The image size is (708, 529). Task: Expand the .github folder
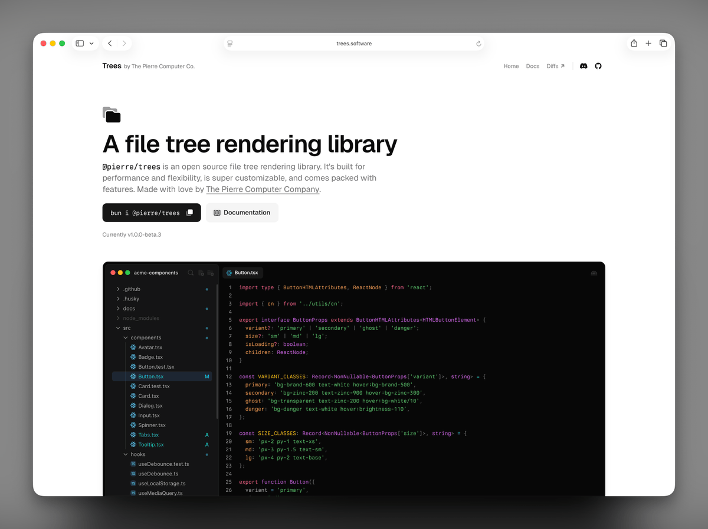[119, 289]
